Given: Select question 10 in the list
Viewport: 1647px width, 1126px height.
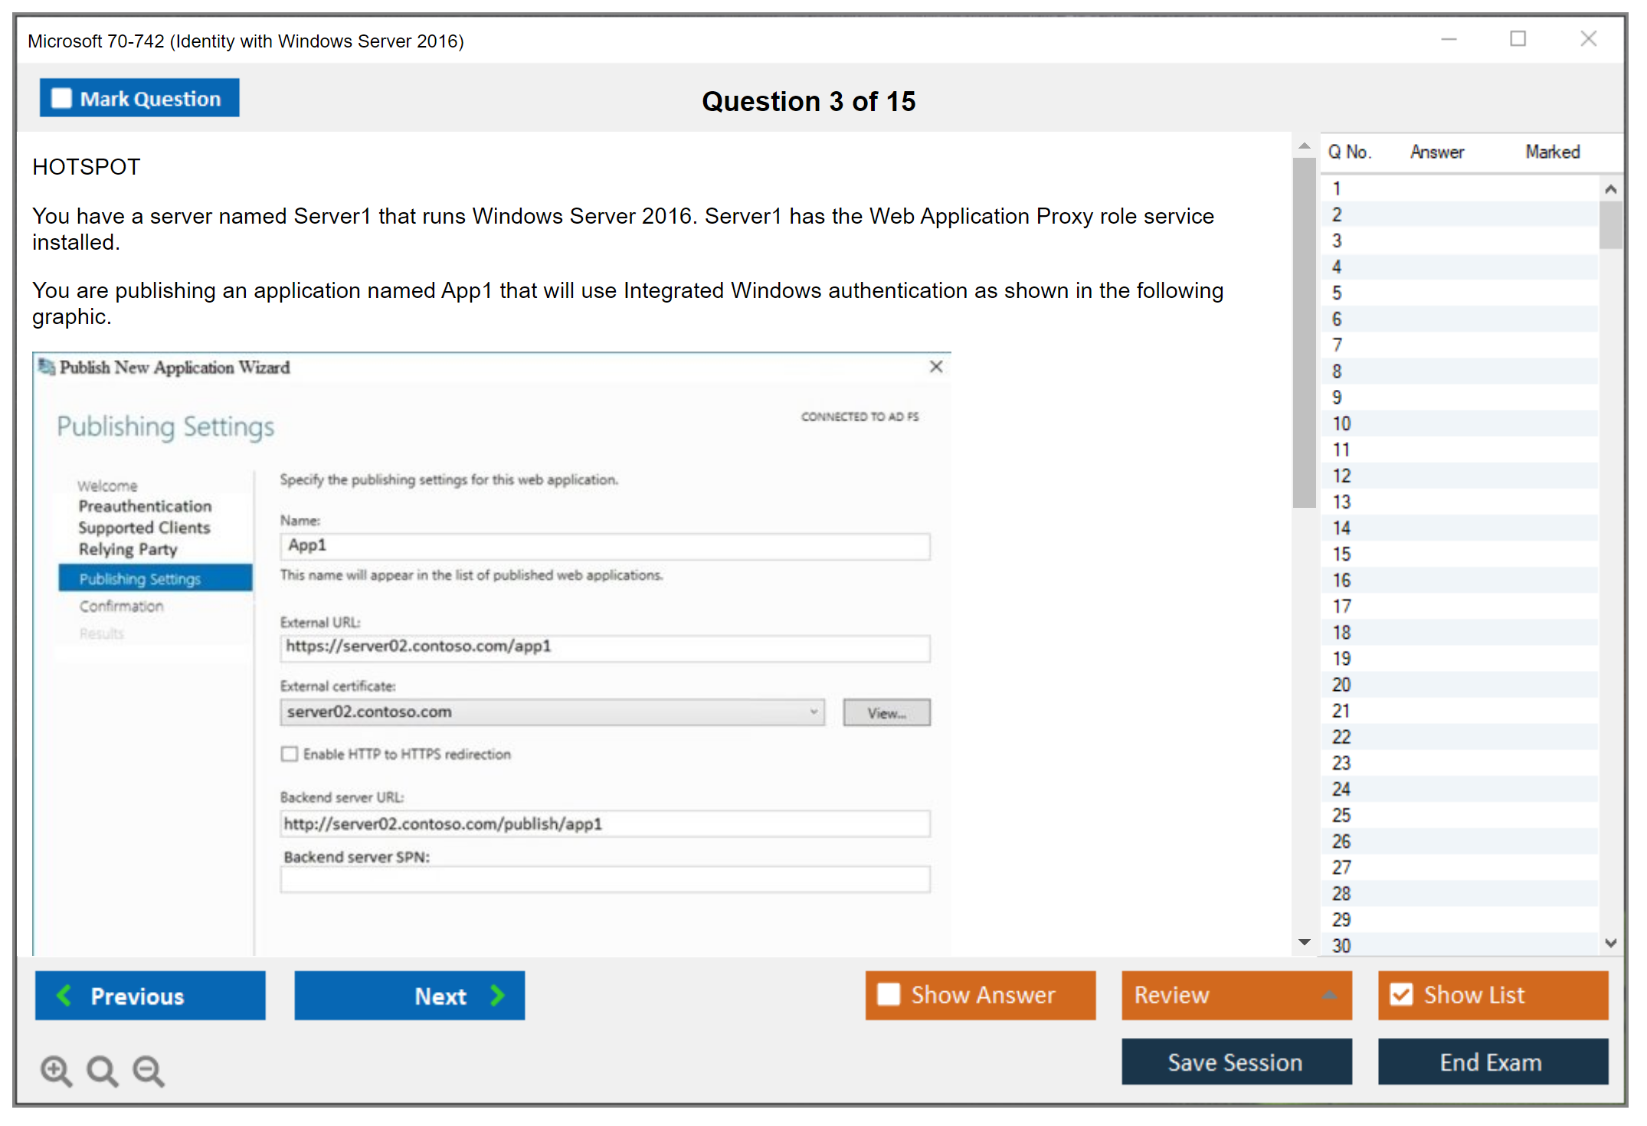Looking at the screenshot, I should pyautogui.click(x=1341, y=424).
